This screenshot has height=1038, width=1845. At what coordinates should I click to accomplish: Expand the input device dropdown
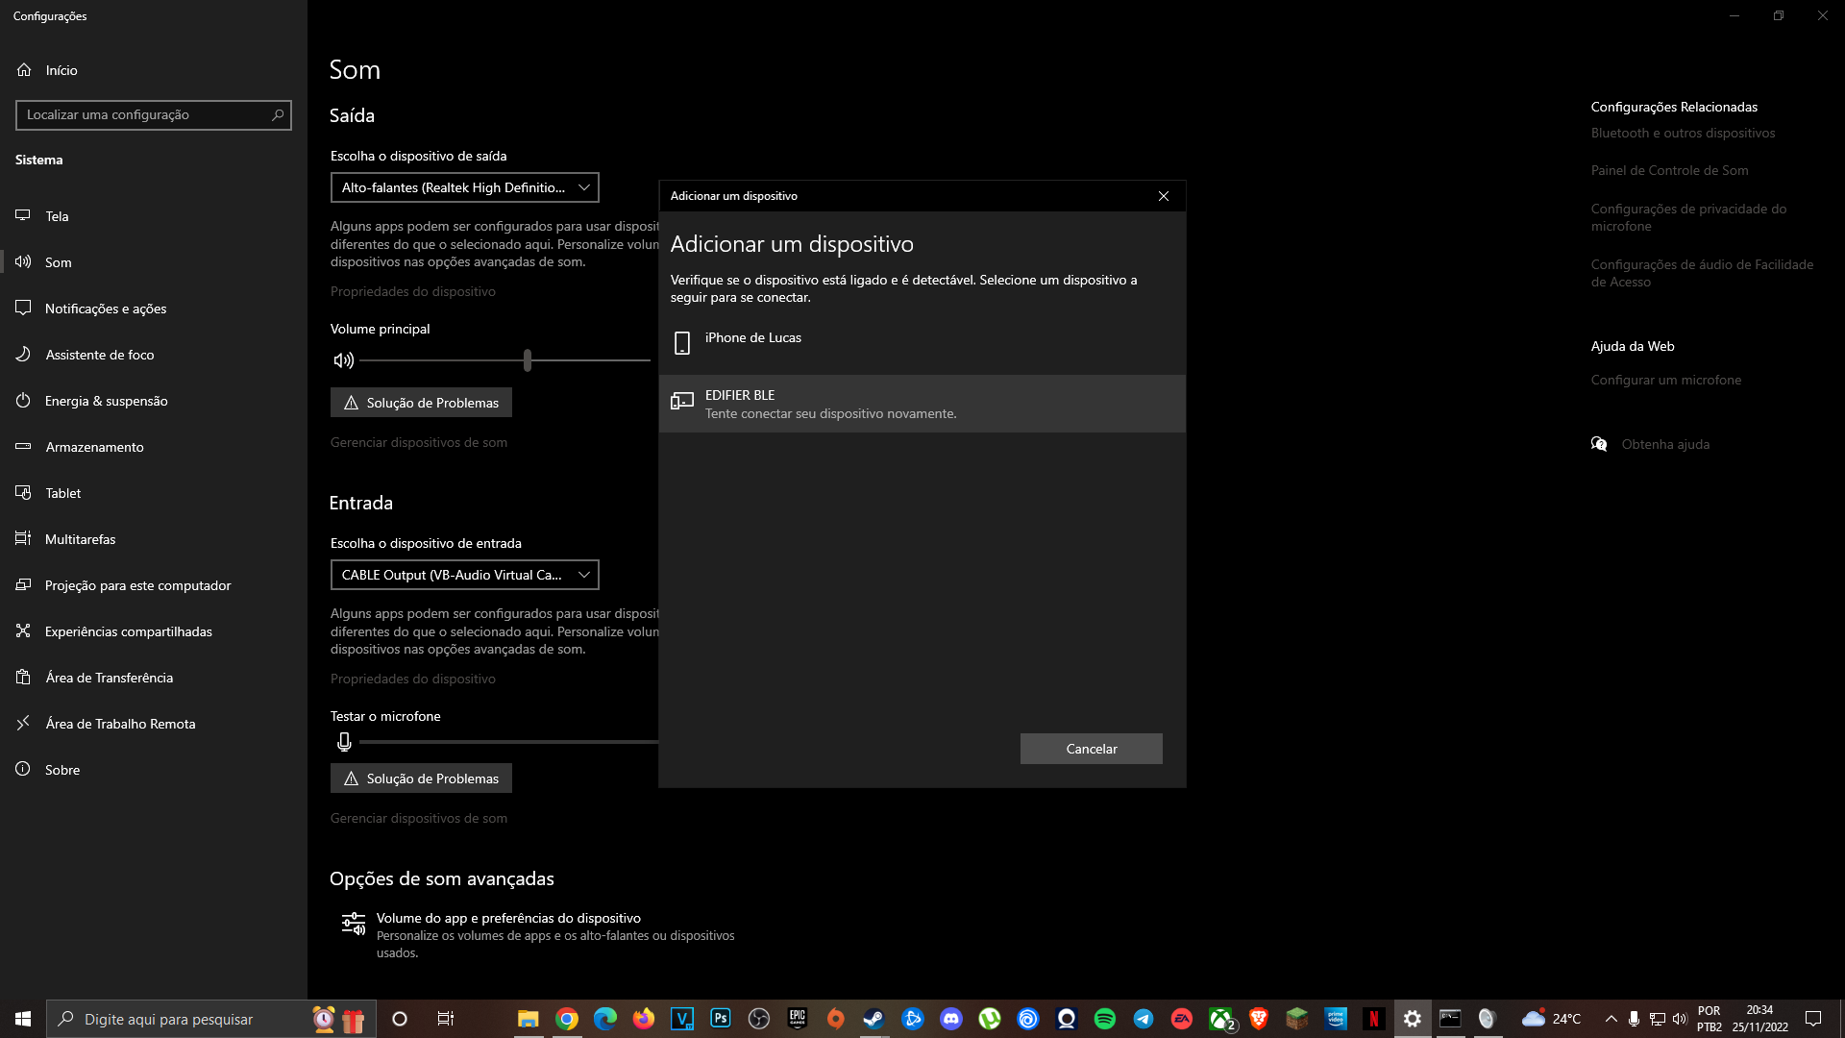tap(465, 575)
